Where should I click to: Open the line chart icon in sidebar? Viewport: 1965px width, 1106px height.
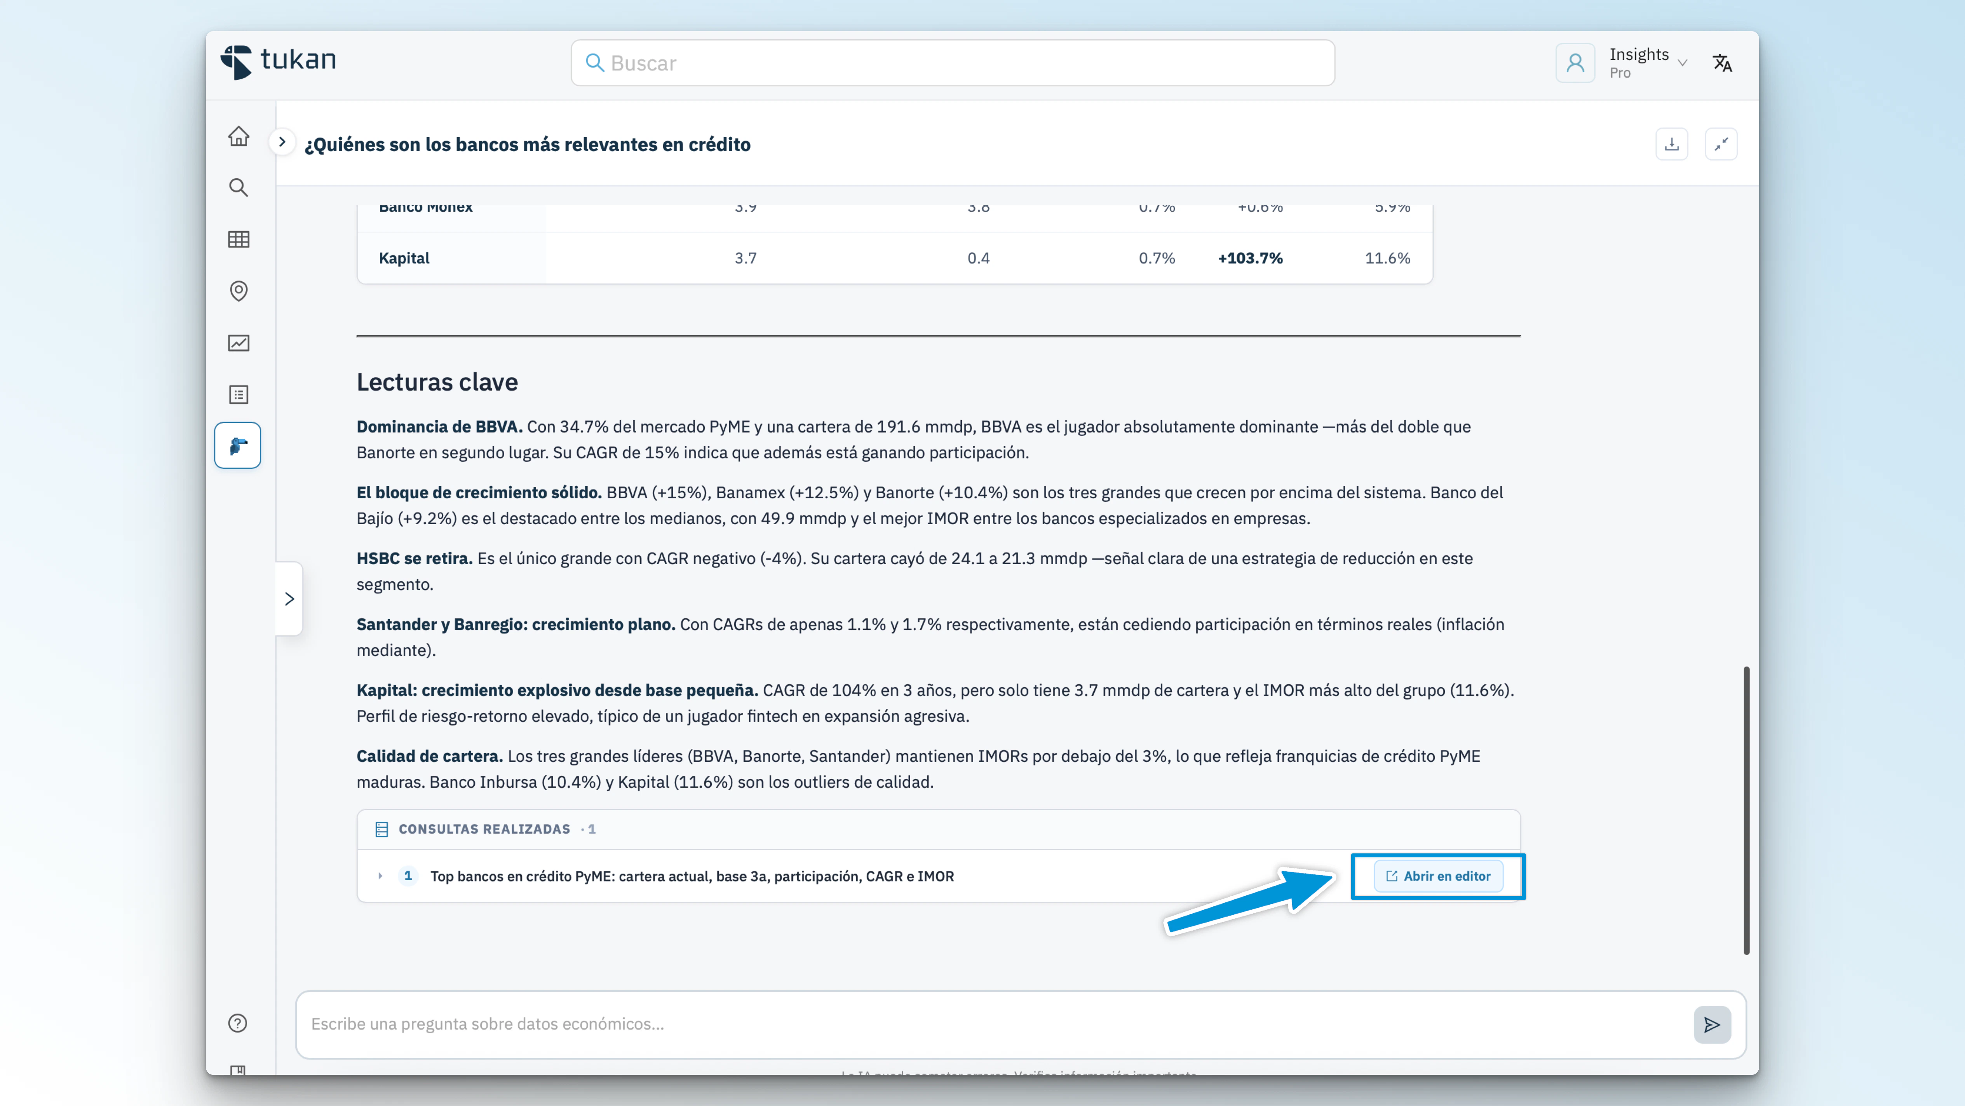(x=239, y=343)
